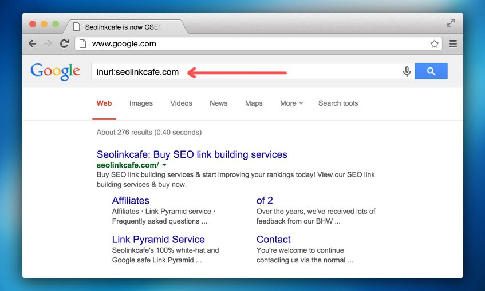Bookmark this page with the star icon
Screen dimensions: 485x291
click(x=434, y=44)
